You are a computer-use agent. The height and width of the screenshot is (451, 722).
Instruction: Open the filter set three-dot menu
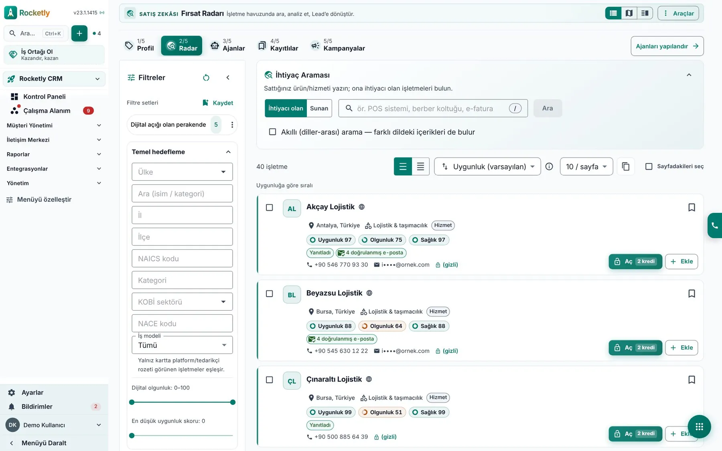232,125
